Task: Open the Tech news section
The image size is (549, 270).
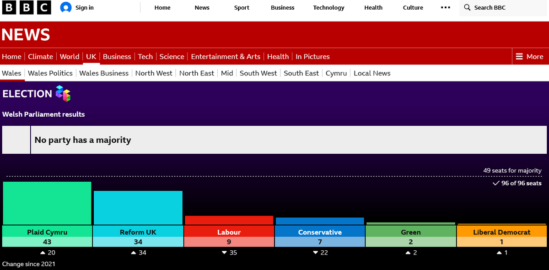Action: coord(145,57)
